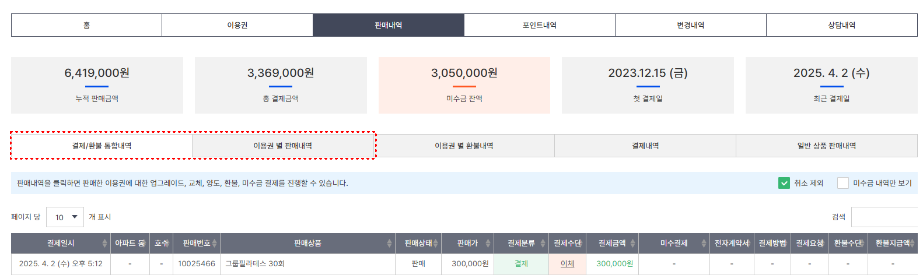
Task: Open the 이용권 top tab
Action: point(237,25)
